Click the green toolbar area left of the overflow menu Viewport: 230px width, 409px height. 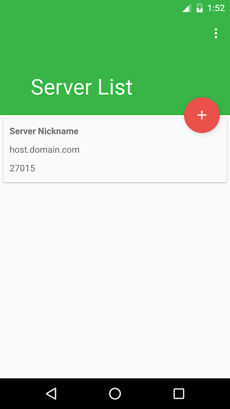click(104, 33)
